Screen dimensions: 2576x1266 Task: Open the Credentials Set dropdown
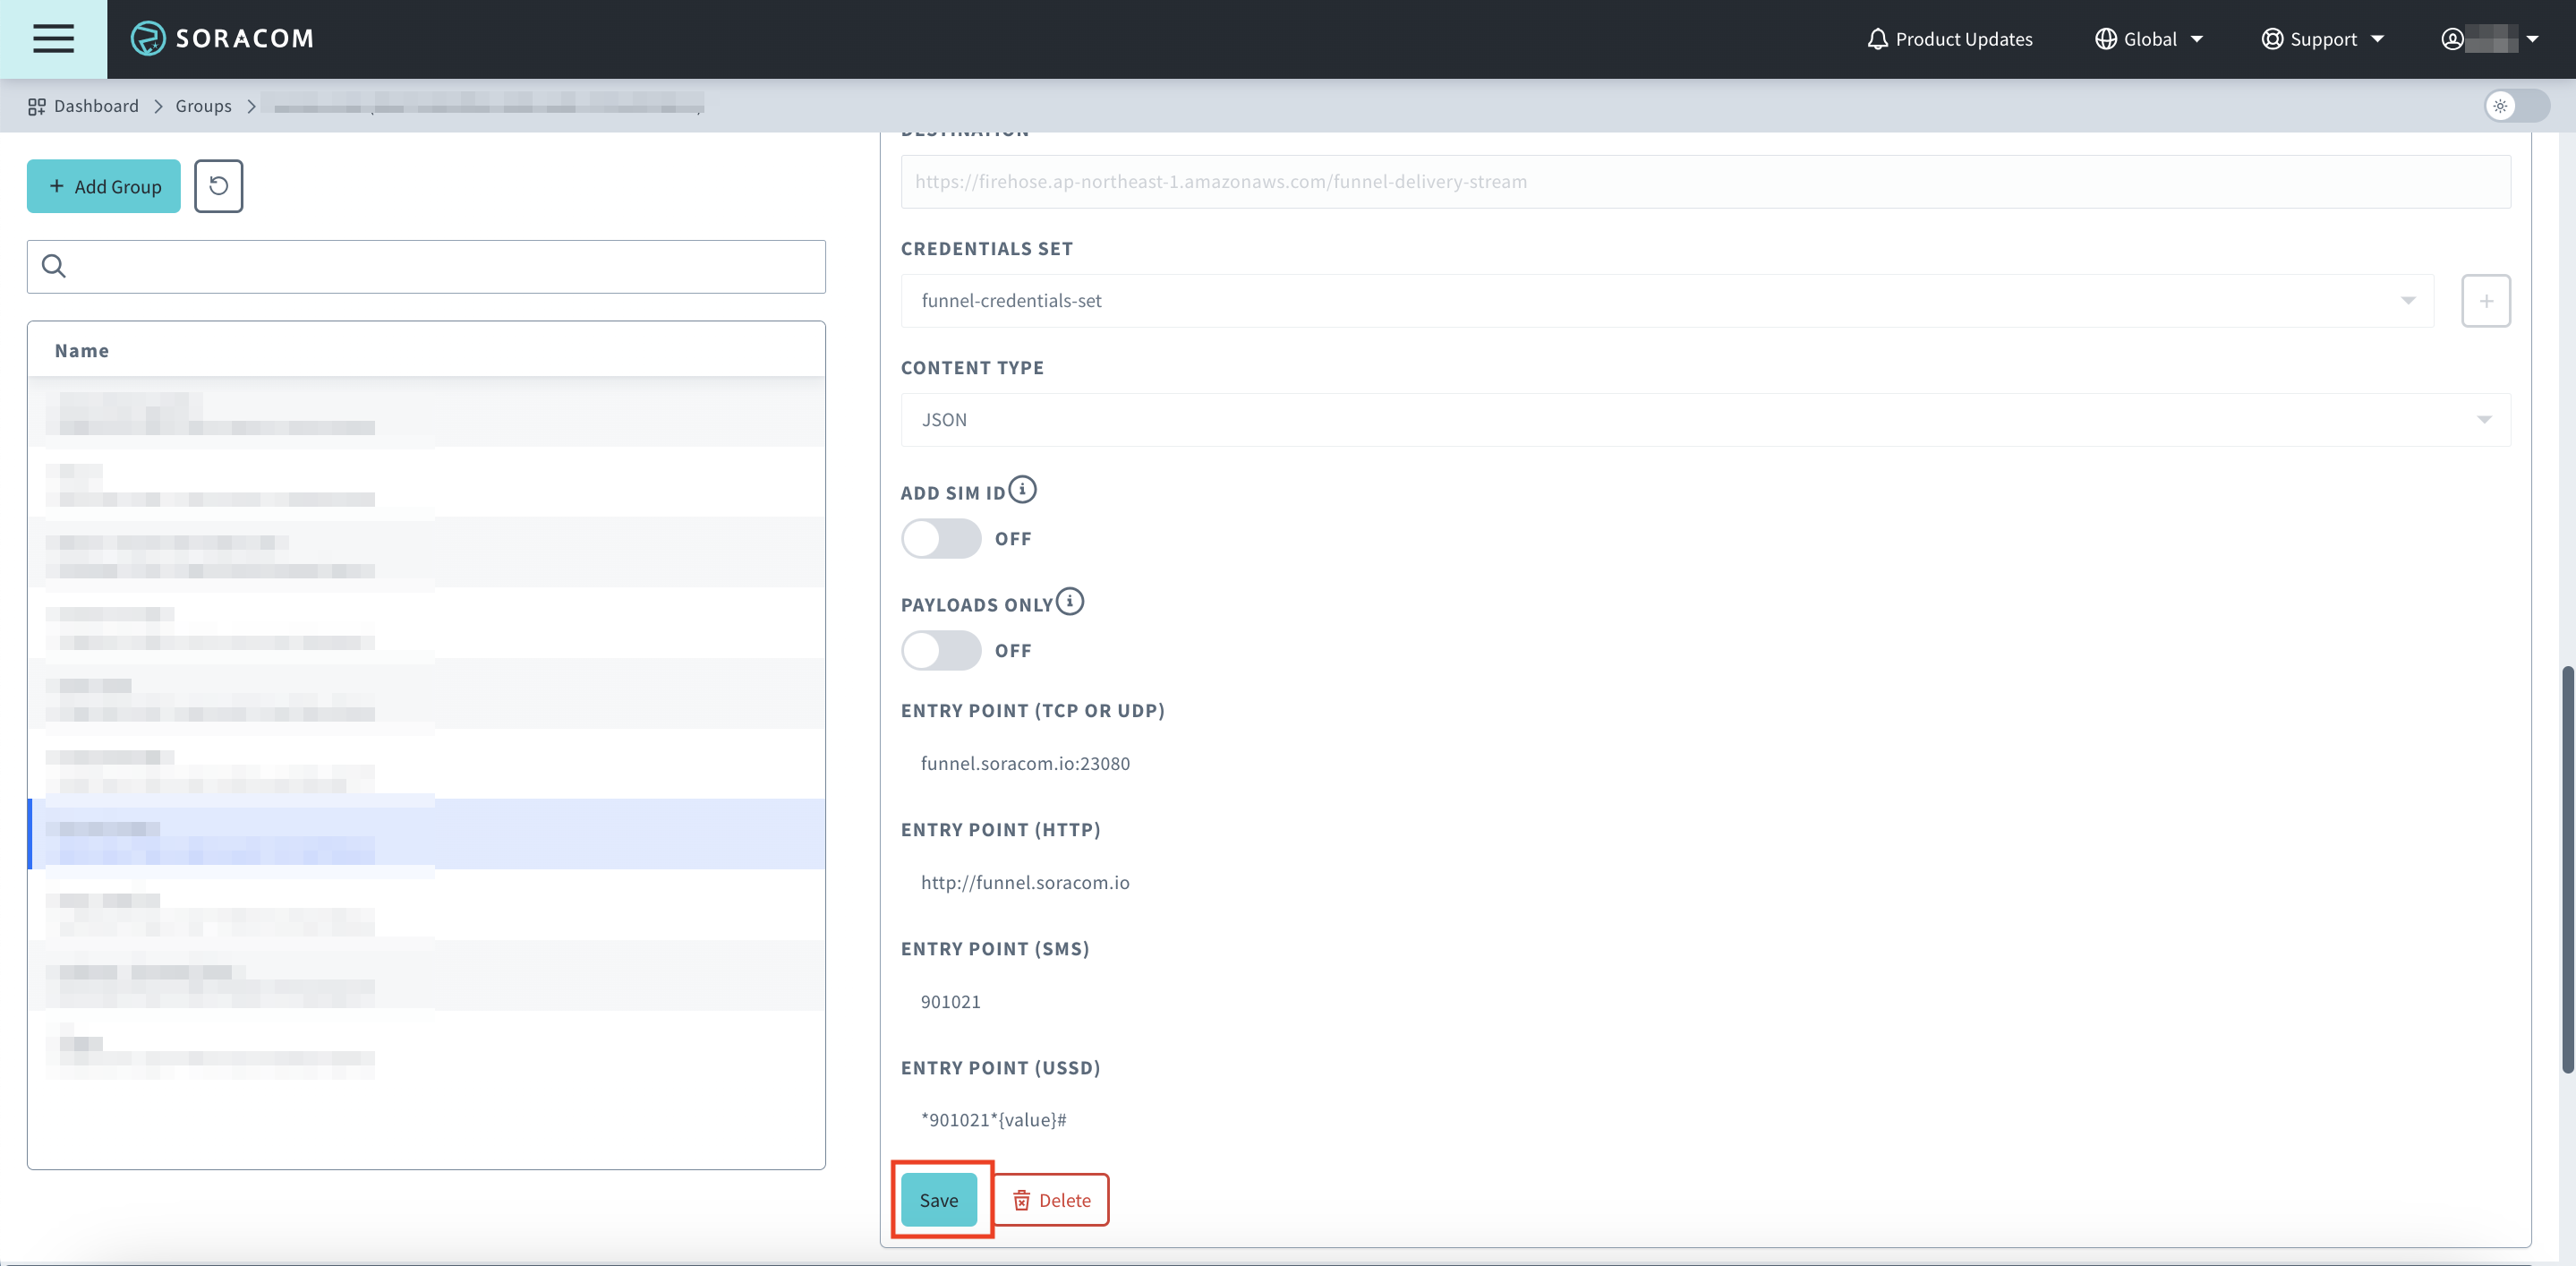pyautogui.click(x=1667, y=301)
